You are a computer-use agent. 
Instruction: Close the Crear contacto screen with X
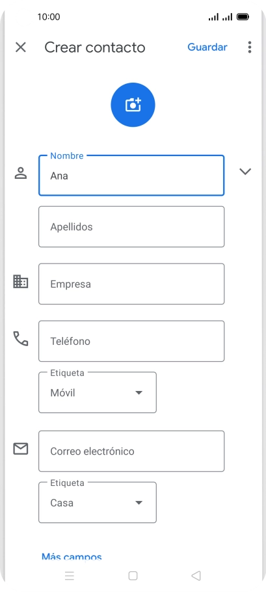tap(21, 47)
